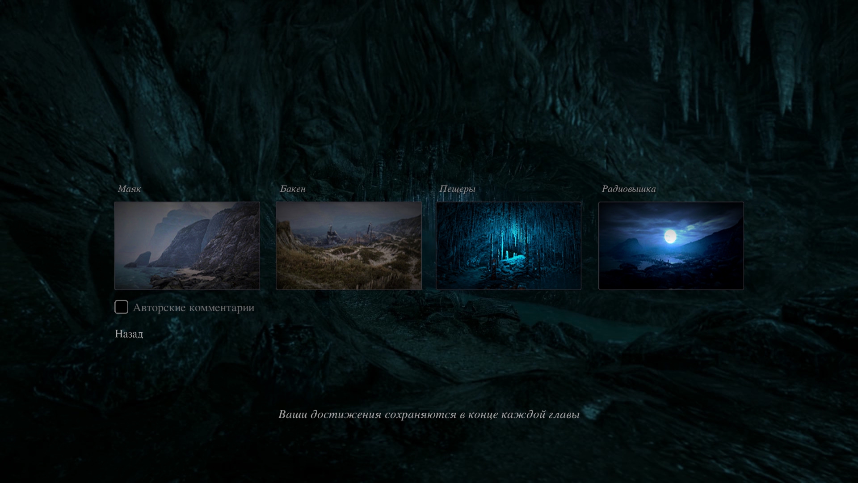Screen dimensions: 858x483
Task: Select the Маяк chapter thumbnail
Action: [x=187, y=246]
